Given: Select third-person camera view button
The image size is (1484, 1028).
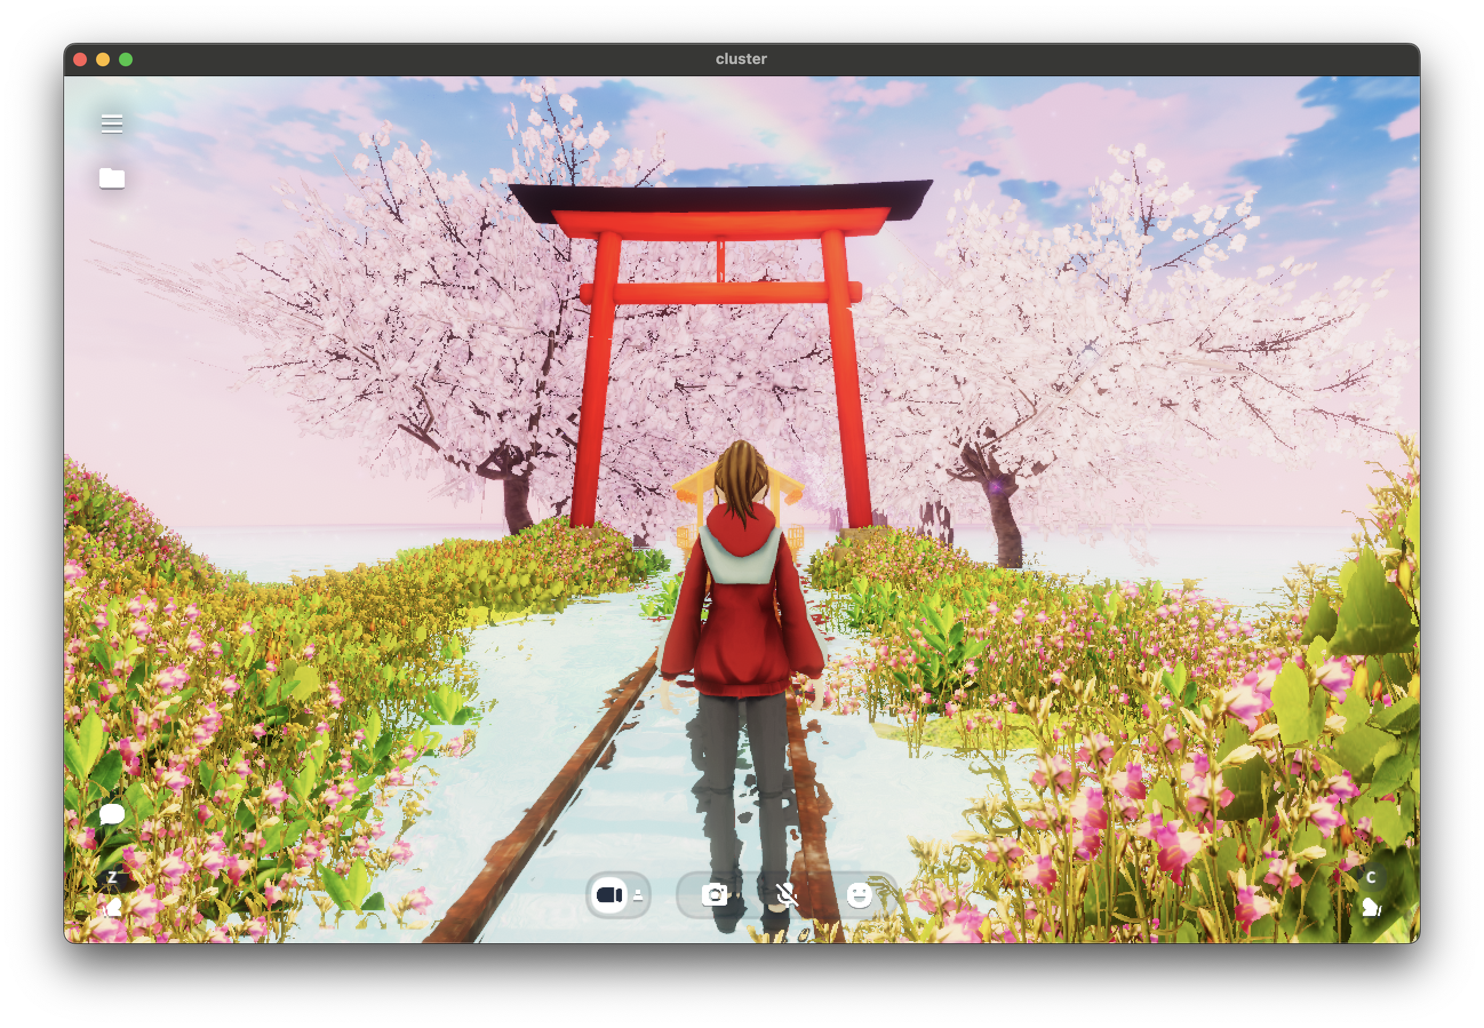Looking at the screenshot, I should [x=609, y=895].
